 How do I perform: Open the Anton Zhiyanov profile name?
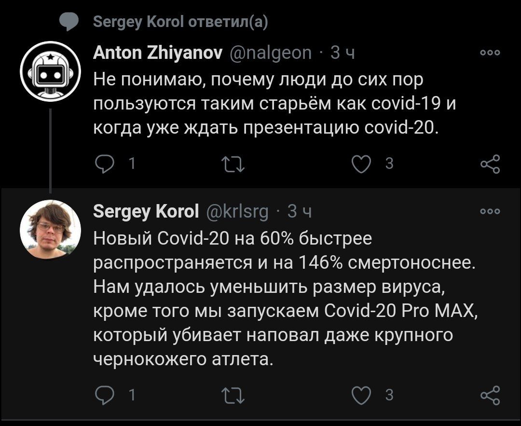pyautogui.click(x=157, y=53)
